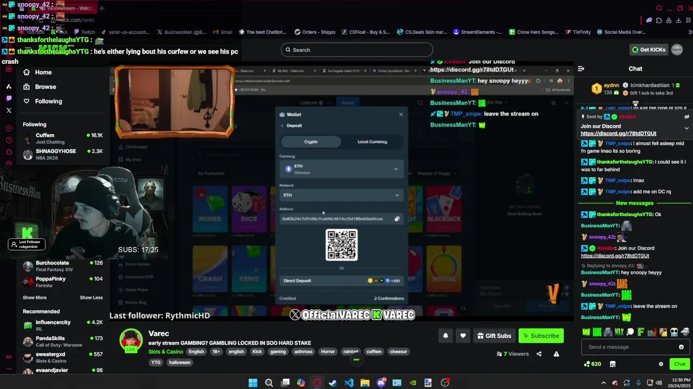Viewport: 693px width, 389px height.
Task: Open the ETH network dropdown
Action: pyautogui.click(x=342, y=195)
